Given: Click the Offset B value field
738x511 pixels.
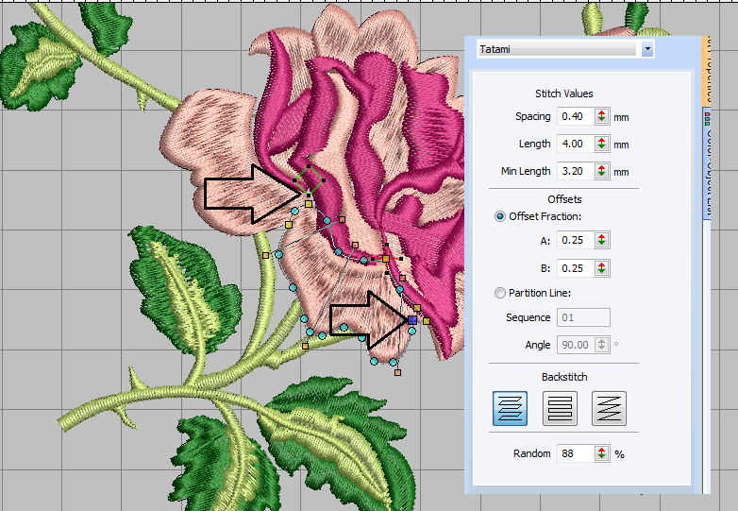Looking at the screenshot, I should (576, 268).
